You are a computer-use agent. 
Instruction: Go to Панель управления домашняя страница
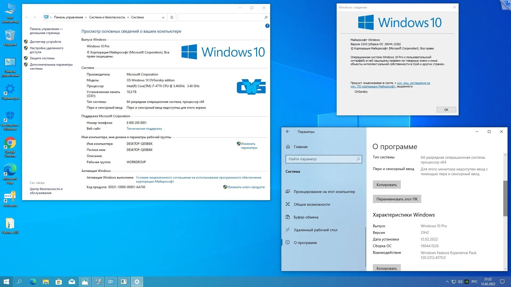pos(46,31)
